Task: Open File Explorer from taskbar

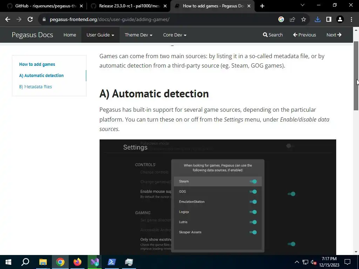Action: (x=43, y=262)
